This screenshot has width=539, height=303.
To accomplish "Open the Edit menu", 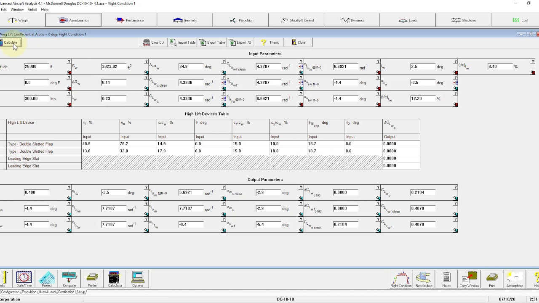I will point(3,9).
